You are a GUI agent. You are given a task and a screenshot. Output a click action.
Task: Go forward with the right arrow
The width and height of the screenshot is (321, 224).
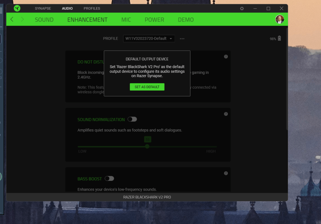click(x=22, y=19)
